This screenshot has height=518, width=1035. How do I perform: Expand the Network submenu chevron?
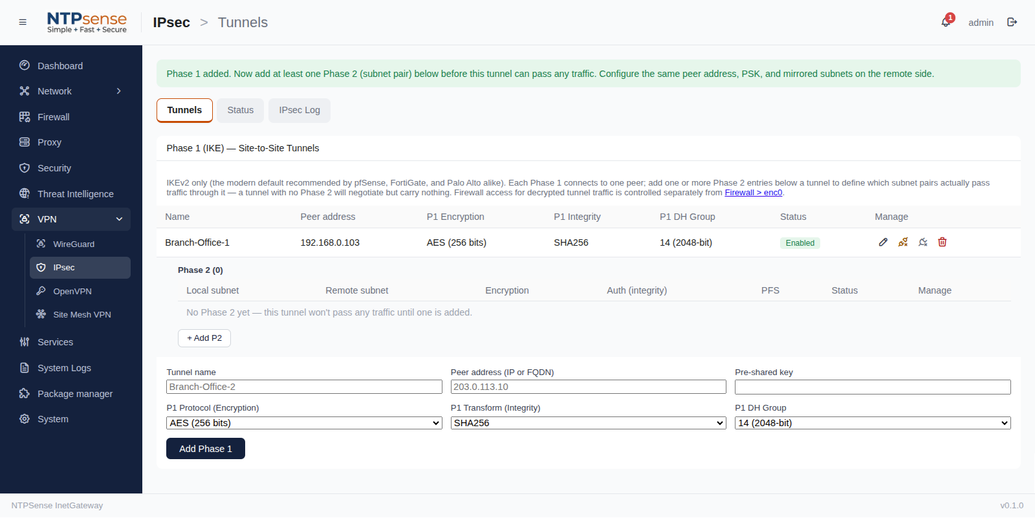119,91
